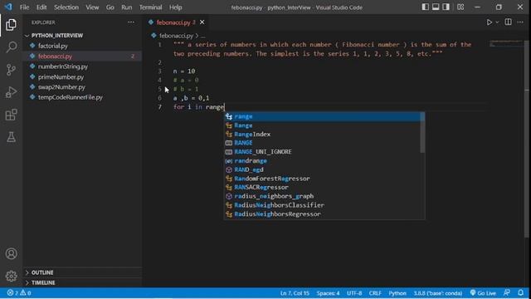Open the Selection menu
Image resolution: width=531 pixels, height=299 pixels.
(x=66, y=7)
